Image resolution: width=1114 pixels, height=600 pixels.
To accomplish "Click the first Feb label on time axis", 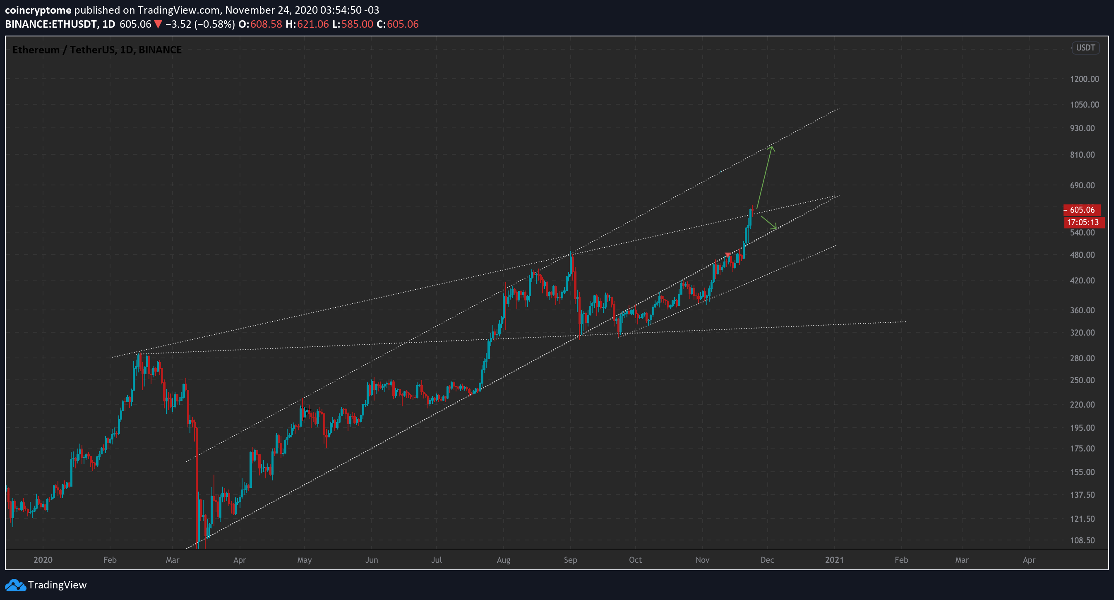I will [110, 560].
